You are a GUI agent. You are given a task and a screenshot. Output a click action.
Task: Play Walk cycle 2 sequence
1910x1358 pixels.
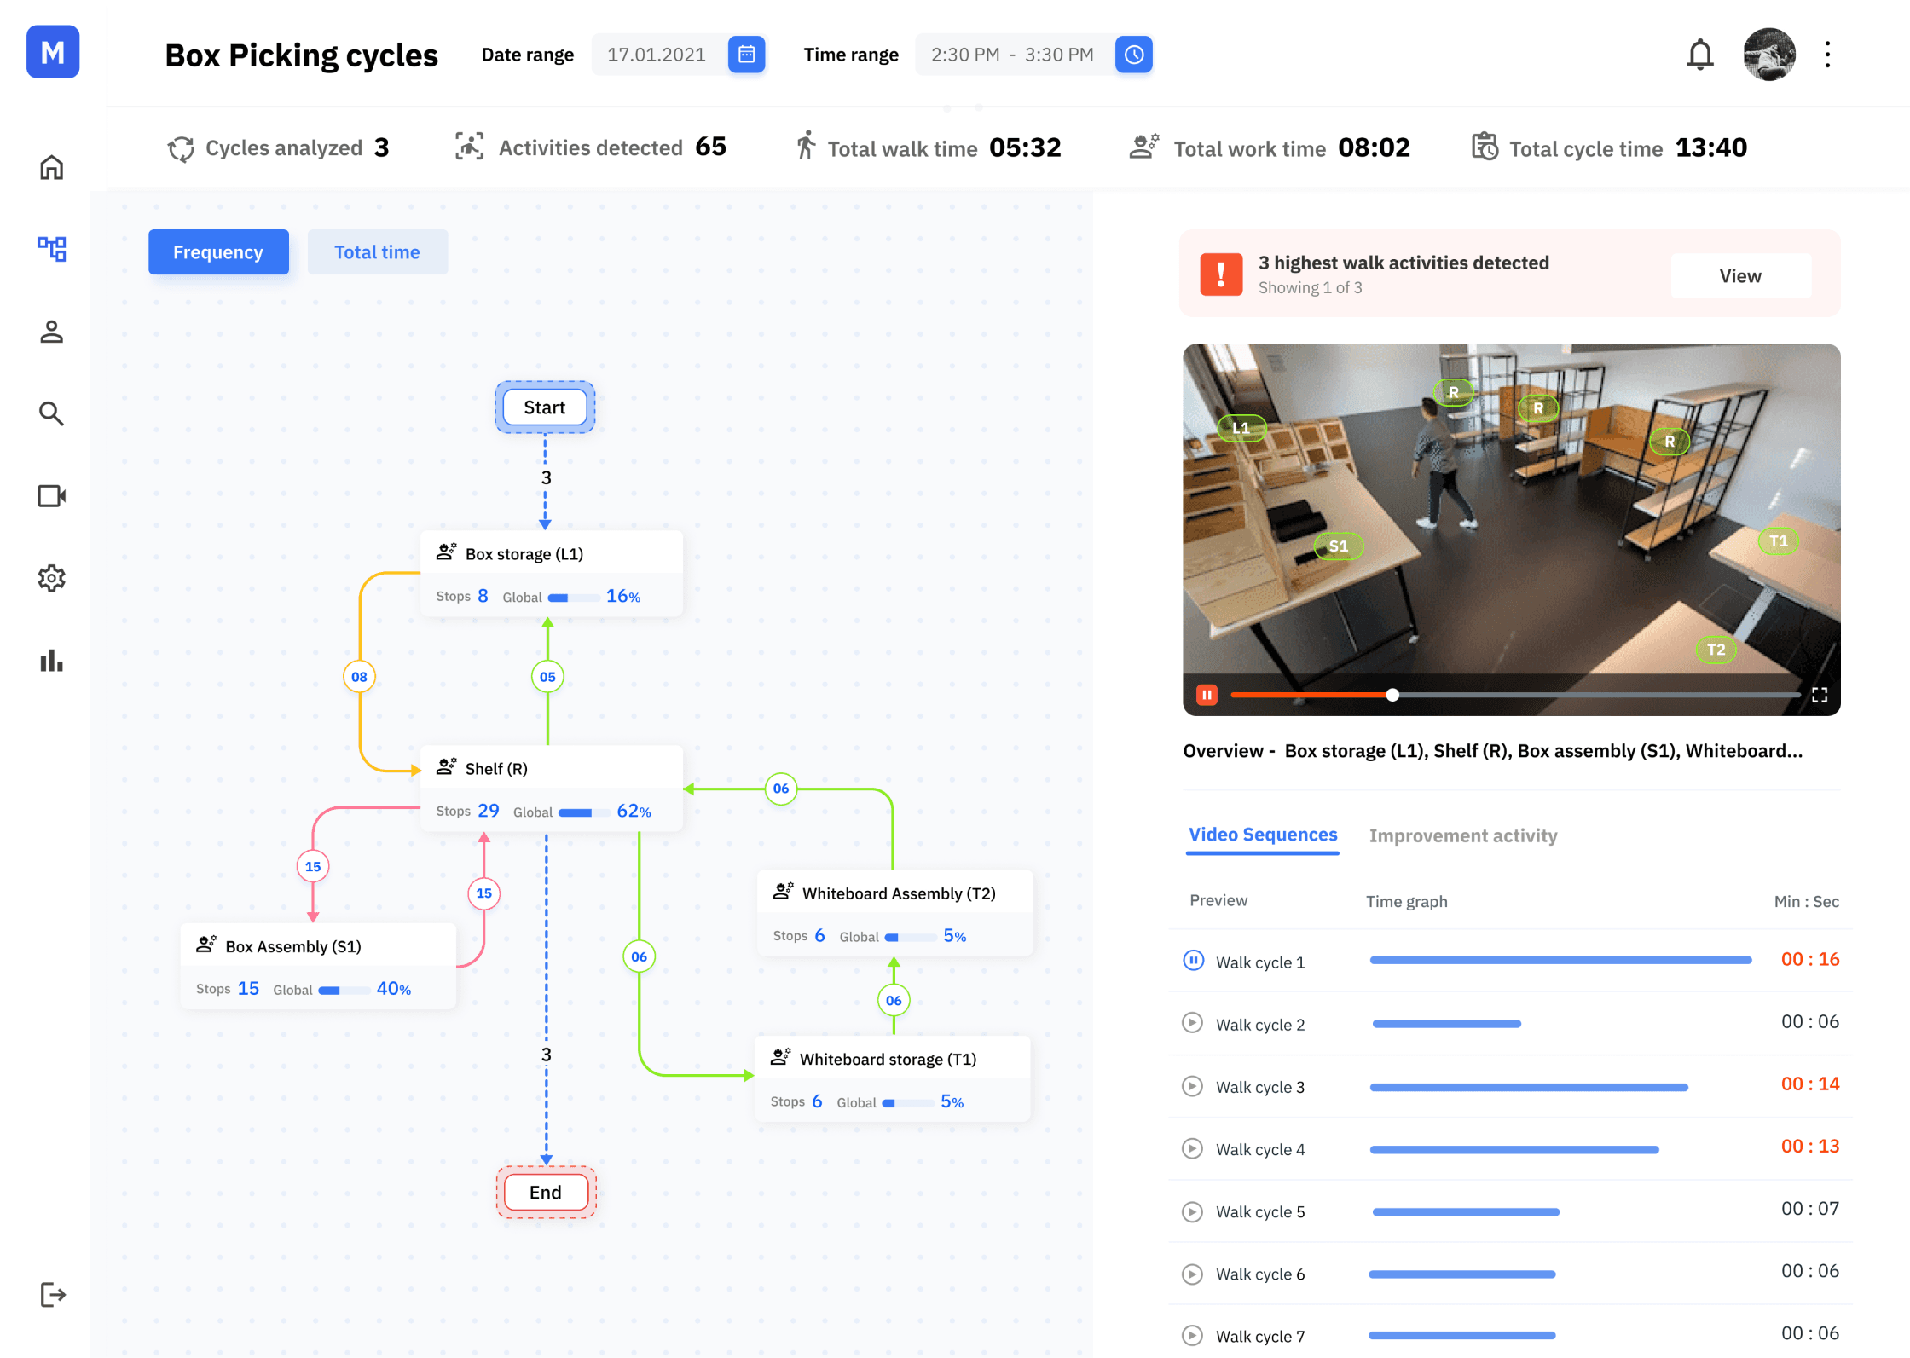[1193, 1023]
